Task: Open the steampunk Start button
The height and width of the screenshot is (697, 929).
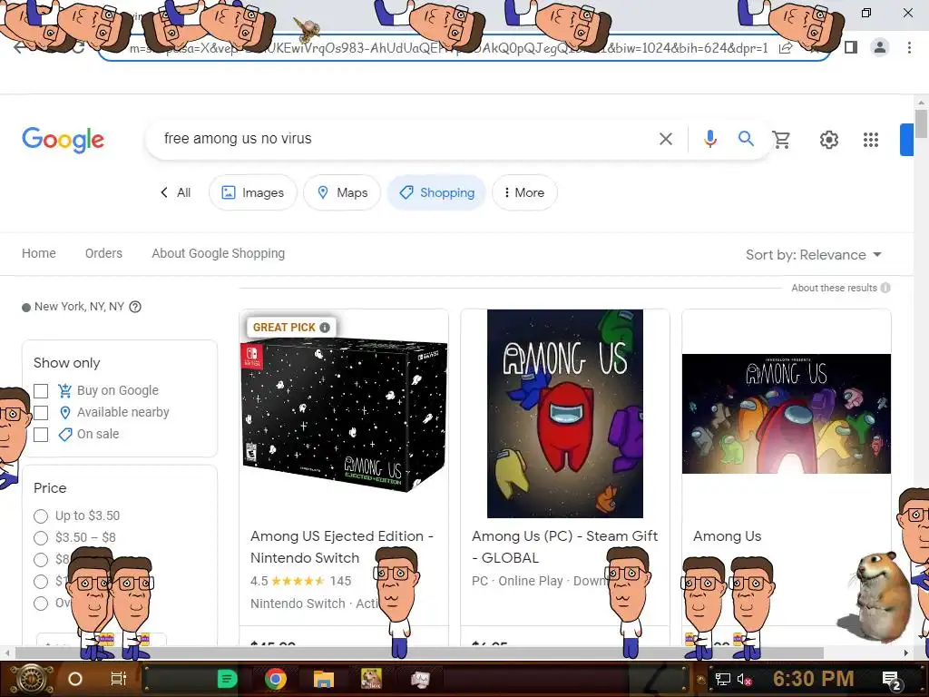Action: point(30,679)
